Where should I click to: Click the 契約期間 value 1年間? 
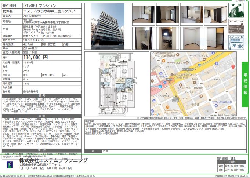tap(25, 83)
